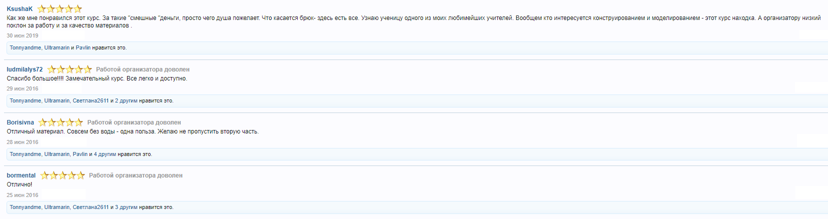Image resolution: width=828 pixels, height=219 pixels.
Task: Open KsushaK user profile link
Action: (x=20, y=9)
